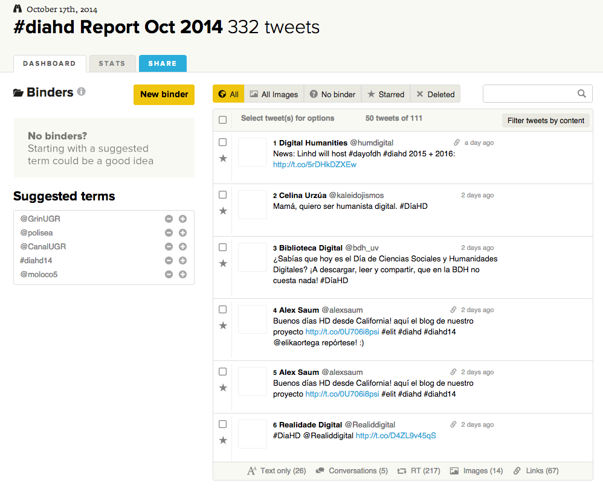Screen dimensions: 603x492
Task: Open link icon on Digital Humanities tweet
Action: pyautogui.click(x=457, y=142)
